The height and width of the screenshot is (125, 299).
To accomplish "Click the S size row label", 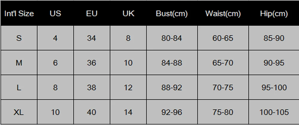I will [x=19, y=38].
